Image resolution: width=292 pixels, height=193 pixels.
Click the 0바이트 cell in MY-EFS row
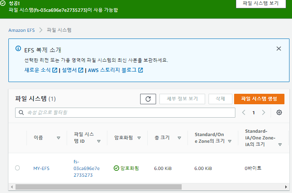click(253, 168)
